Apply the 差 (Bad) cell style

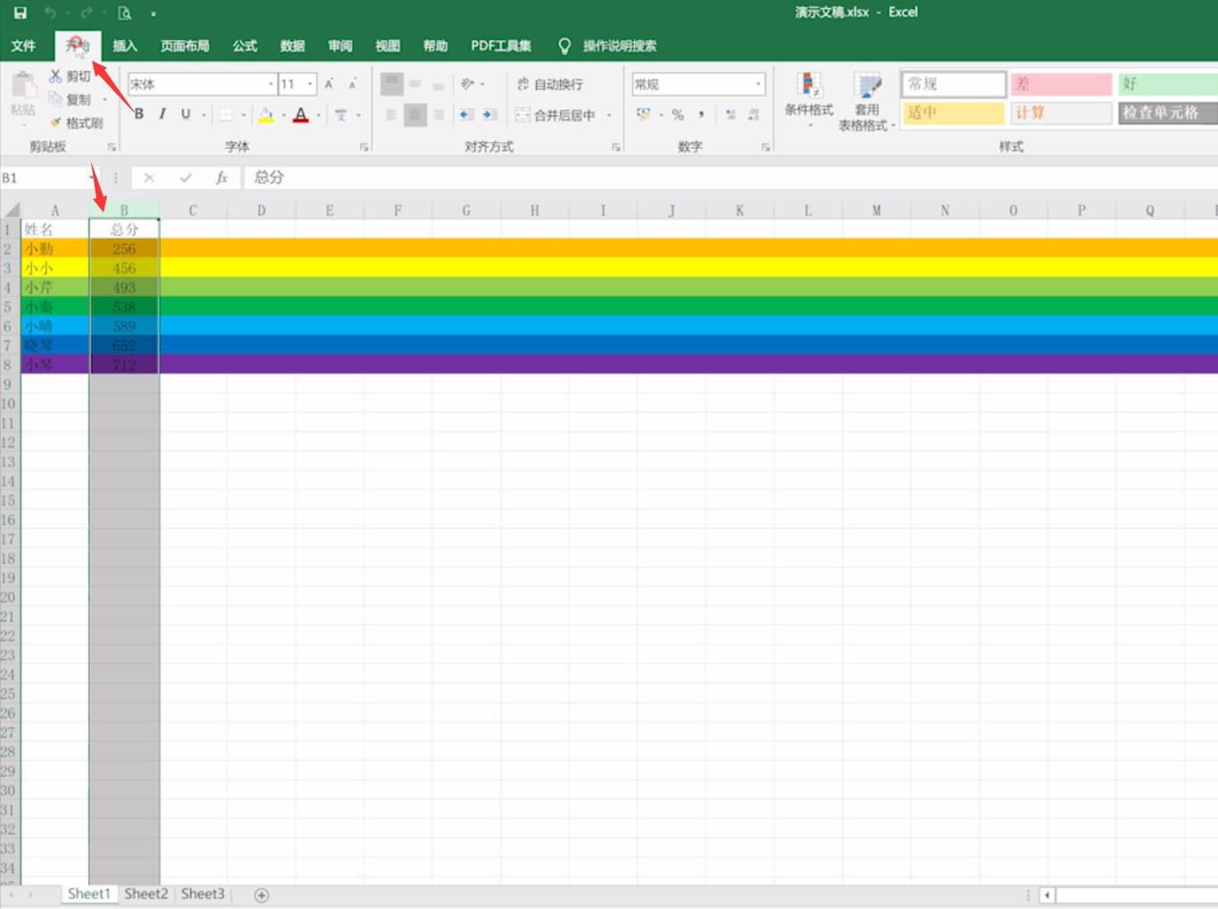click(x=1061, y=84)
